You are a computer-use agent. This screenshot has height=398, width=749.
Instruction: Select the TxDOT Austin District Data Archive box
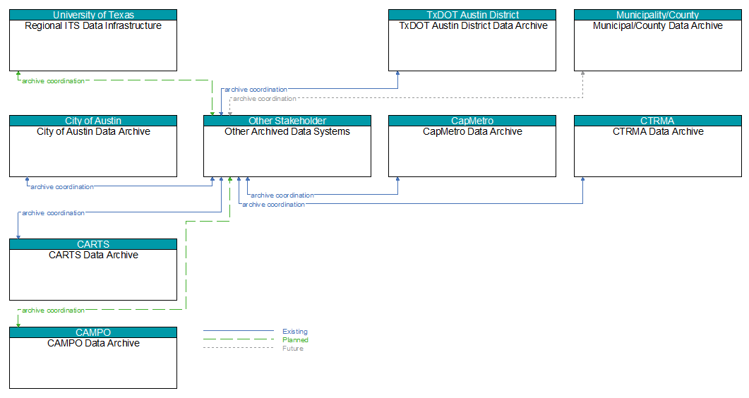[472, 40]
